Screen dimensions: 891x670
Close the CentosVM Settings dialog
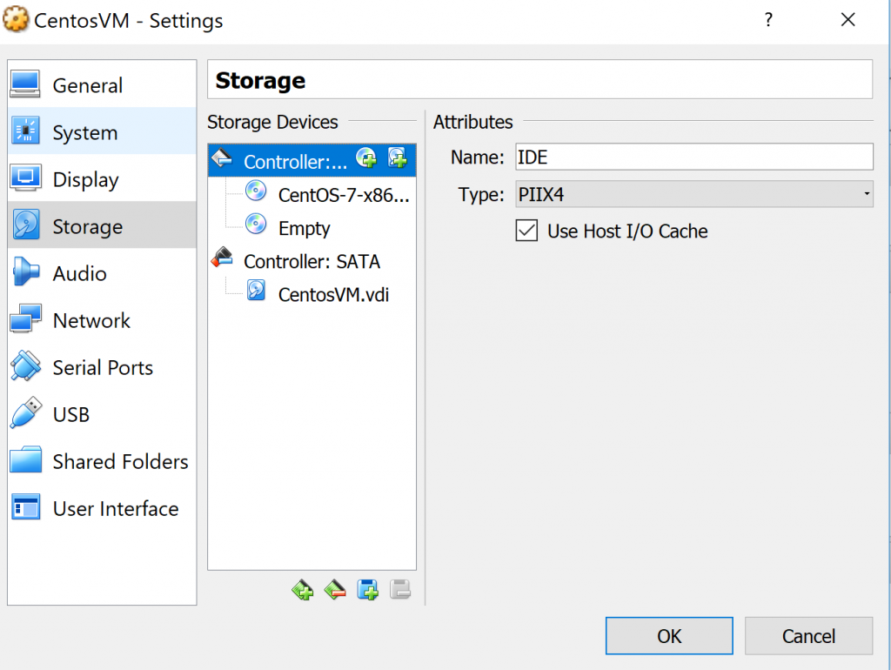847,20
